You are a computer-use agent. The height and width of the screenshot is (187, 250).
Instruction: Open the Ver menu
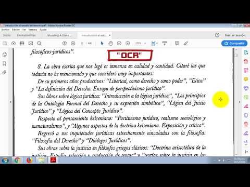tap(24, 30)
